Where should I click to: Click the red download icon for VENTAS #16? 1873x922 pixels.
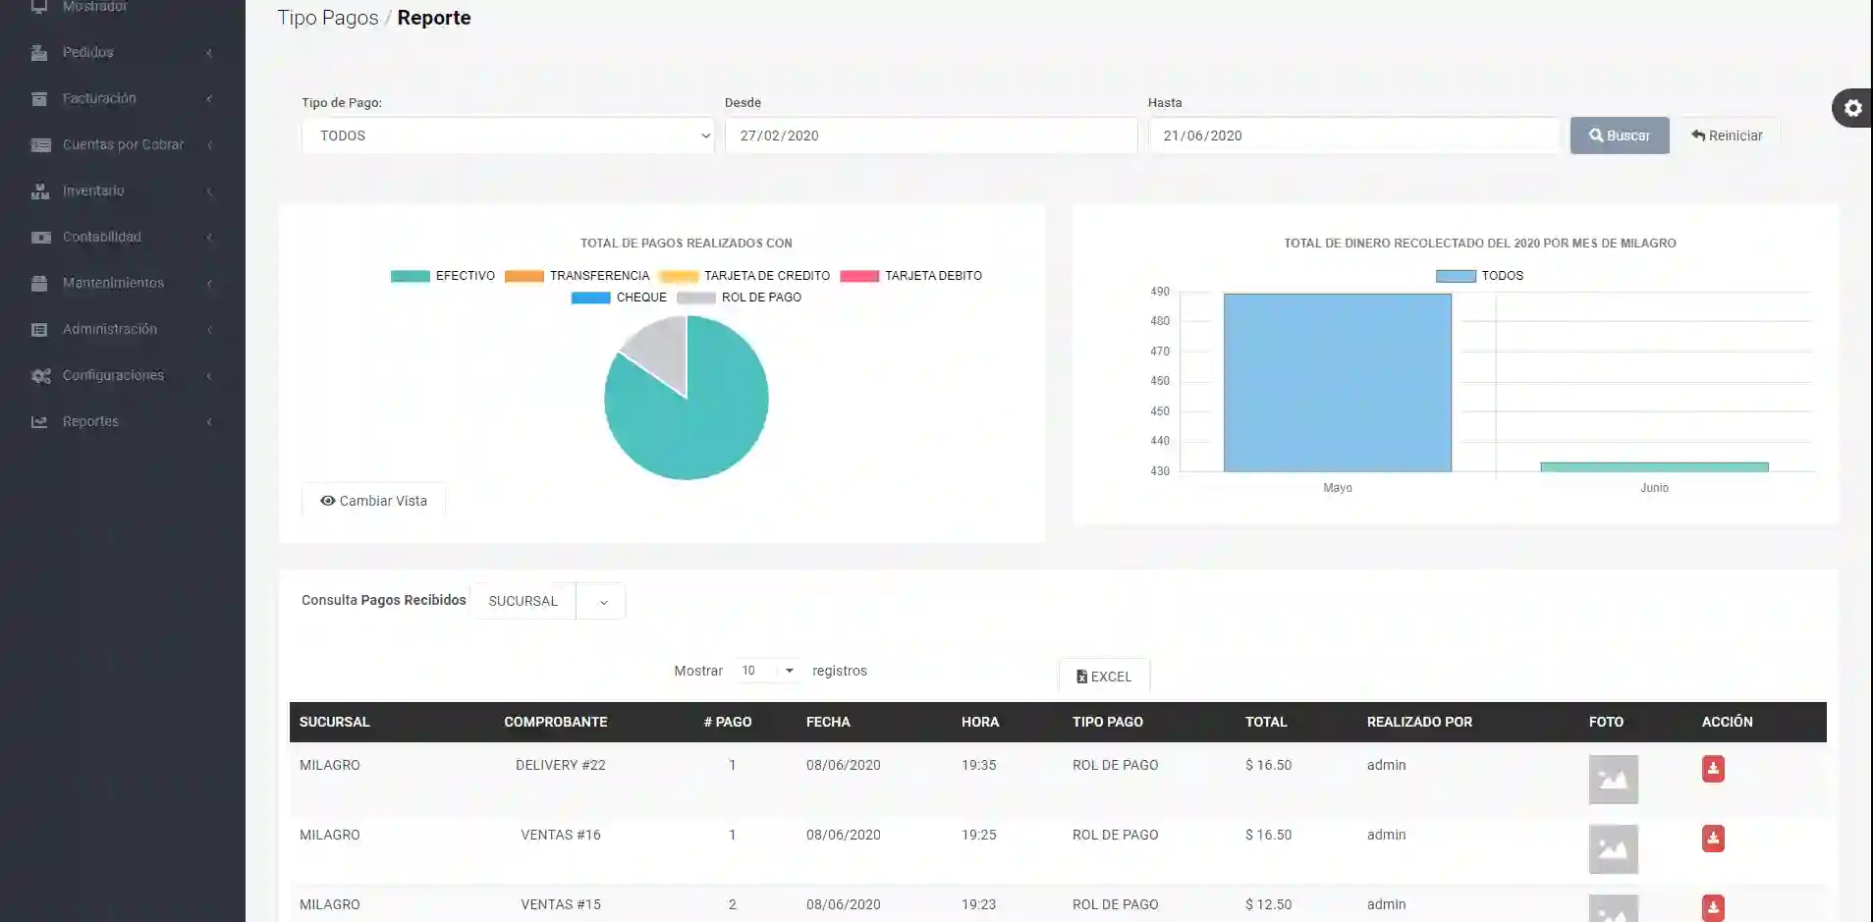click(1713, 839)
